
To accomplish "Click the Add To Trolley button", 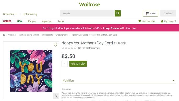I will click(x=78, y=64).
